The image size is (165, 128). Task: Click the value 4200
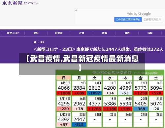click(110, 88)
